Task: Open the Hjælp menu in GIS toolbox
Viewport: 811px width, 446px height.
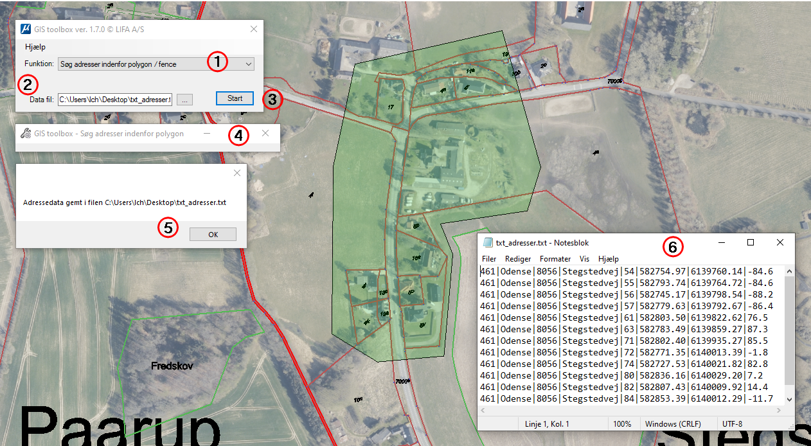Action: [x=35, y=47]
